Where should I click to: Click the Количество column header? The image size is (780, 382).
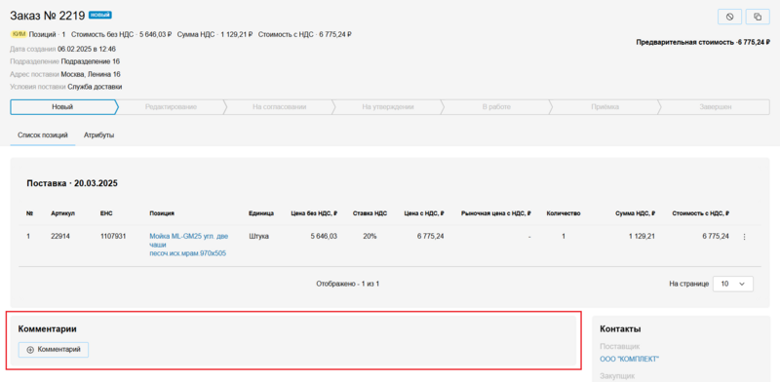[564, 213]
